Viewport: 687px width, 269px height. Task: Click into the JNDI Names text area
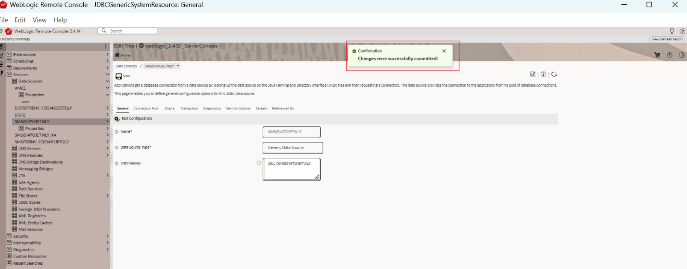pyautogui.click(x=292, y=169)
